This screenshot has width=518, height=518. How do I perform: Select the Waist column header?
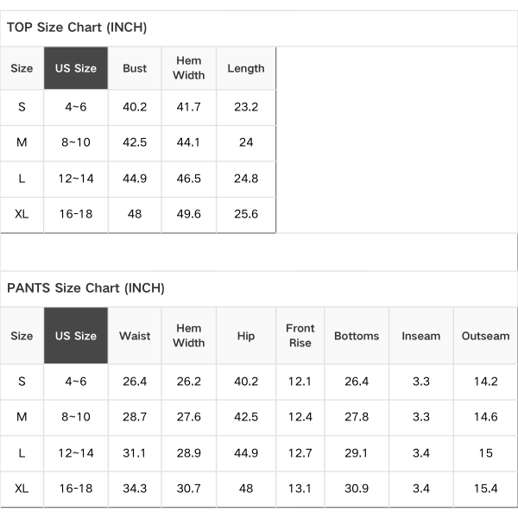[x=135, y=336]
